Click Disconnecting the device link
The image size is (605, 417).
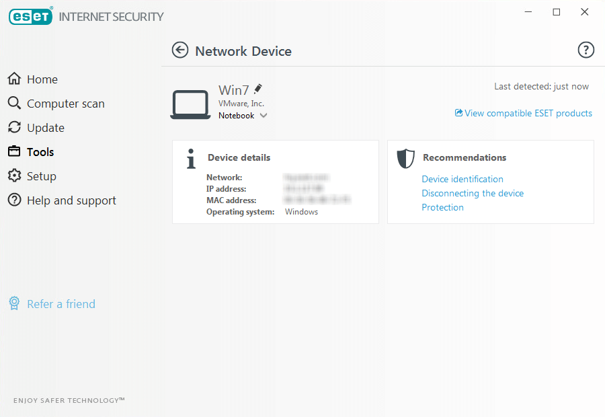(x=473, y=193)
